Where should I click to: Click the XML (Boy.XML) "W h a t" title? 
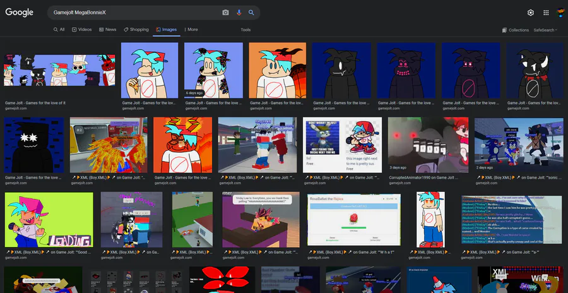[x=351, y=252]
